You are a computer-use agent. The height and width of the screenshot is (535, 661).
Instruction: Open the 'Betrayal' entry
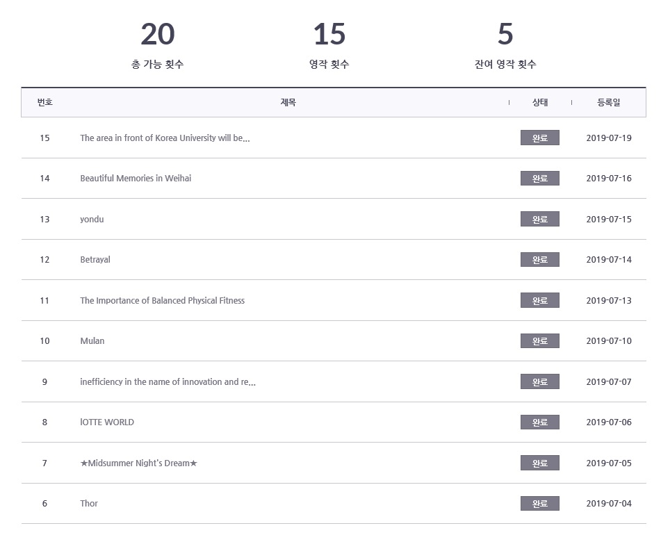pos(95,259)
